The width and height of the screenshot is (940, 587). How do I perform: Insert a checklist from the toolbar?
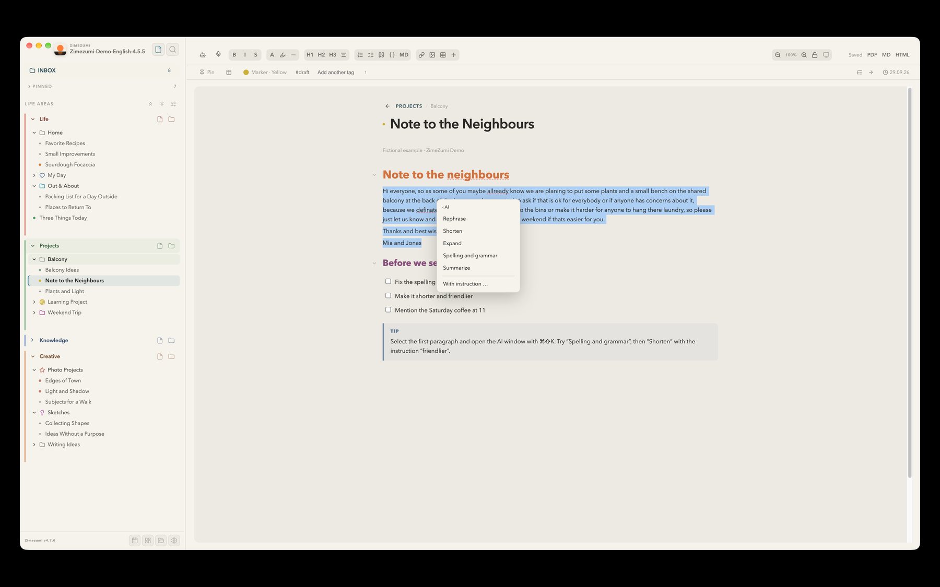tap(371, 55)
